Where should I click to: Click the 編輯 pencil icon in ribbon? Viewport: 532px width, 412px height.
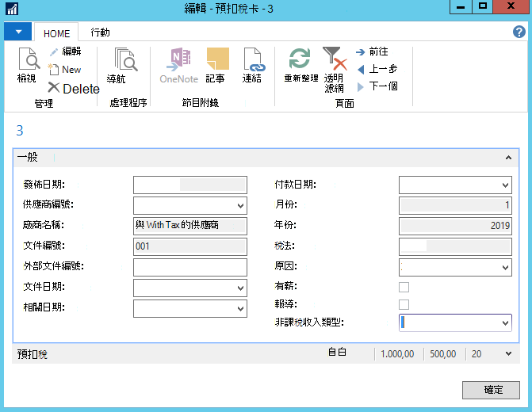point(54,51)
